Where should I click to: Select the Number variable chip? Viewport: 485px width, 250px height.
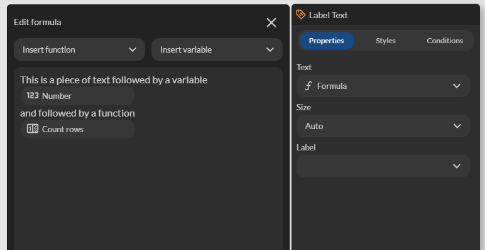78,96
